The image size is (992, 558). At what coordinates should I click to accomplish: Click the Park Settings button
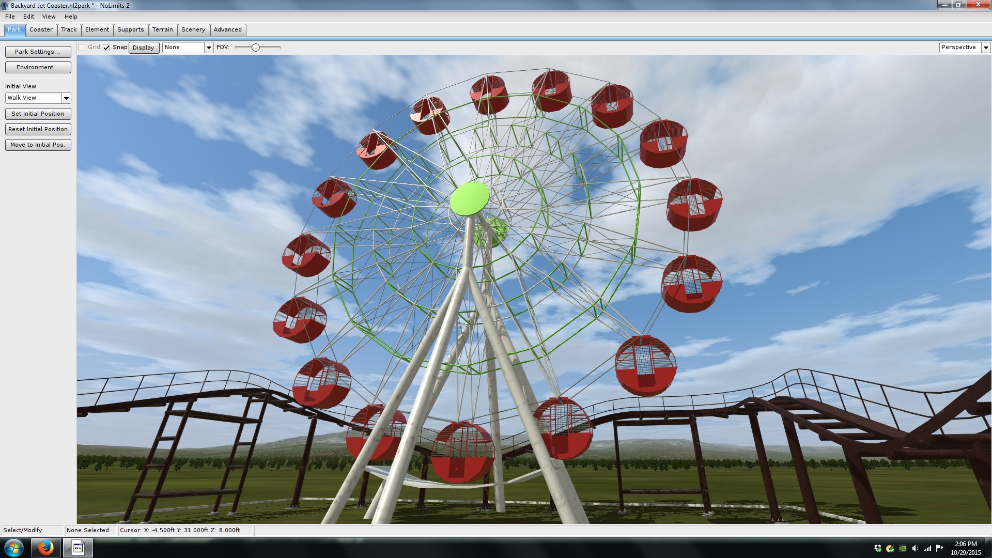pyautogui.click(x=38, y=52)
